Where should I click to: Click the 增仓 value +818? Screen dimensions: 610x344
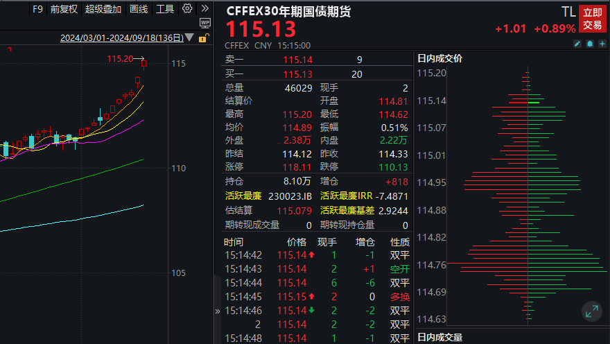[397, 182]
